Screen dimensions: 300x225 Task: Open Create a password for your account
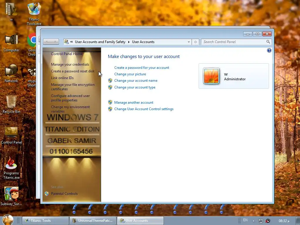coord(142,68)
